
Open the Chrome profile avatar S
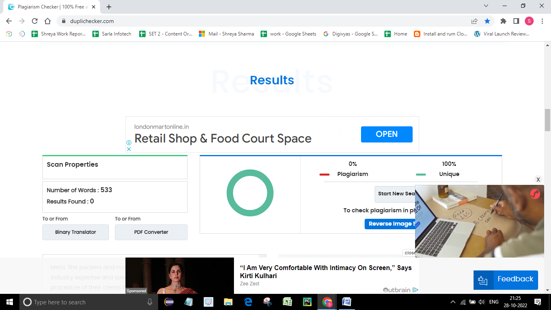(529, 21)
